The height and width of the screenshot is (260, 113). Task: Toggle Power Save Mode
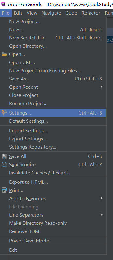click(53, 241)
